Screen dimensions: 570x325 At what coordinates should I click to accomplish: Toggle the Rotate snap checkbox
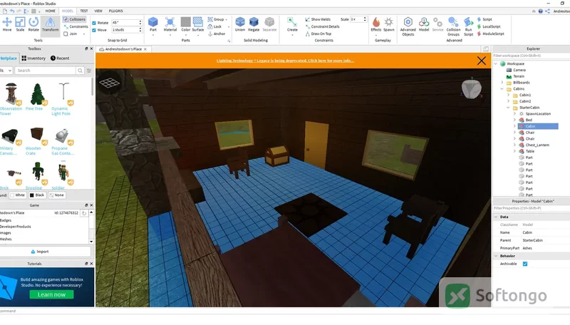coord(94,23)
